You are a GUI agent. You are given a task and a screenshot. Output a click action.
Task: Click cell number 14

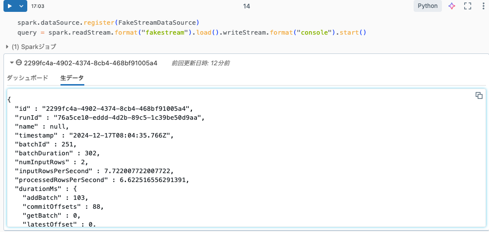pos(246,6)
